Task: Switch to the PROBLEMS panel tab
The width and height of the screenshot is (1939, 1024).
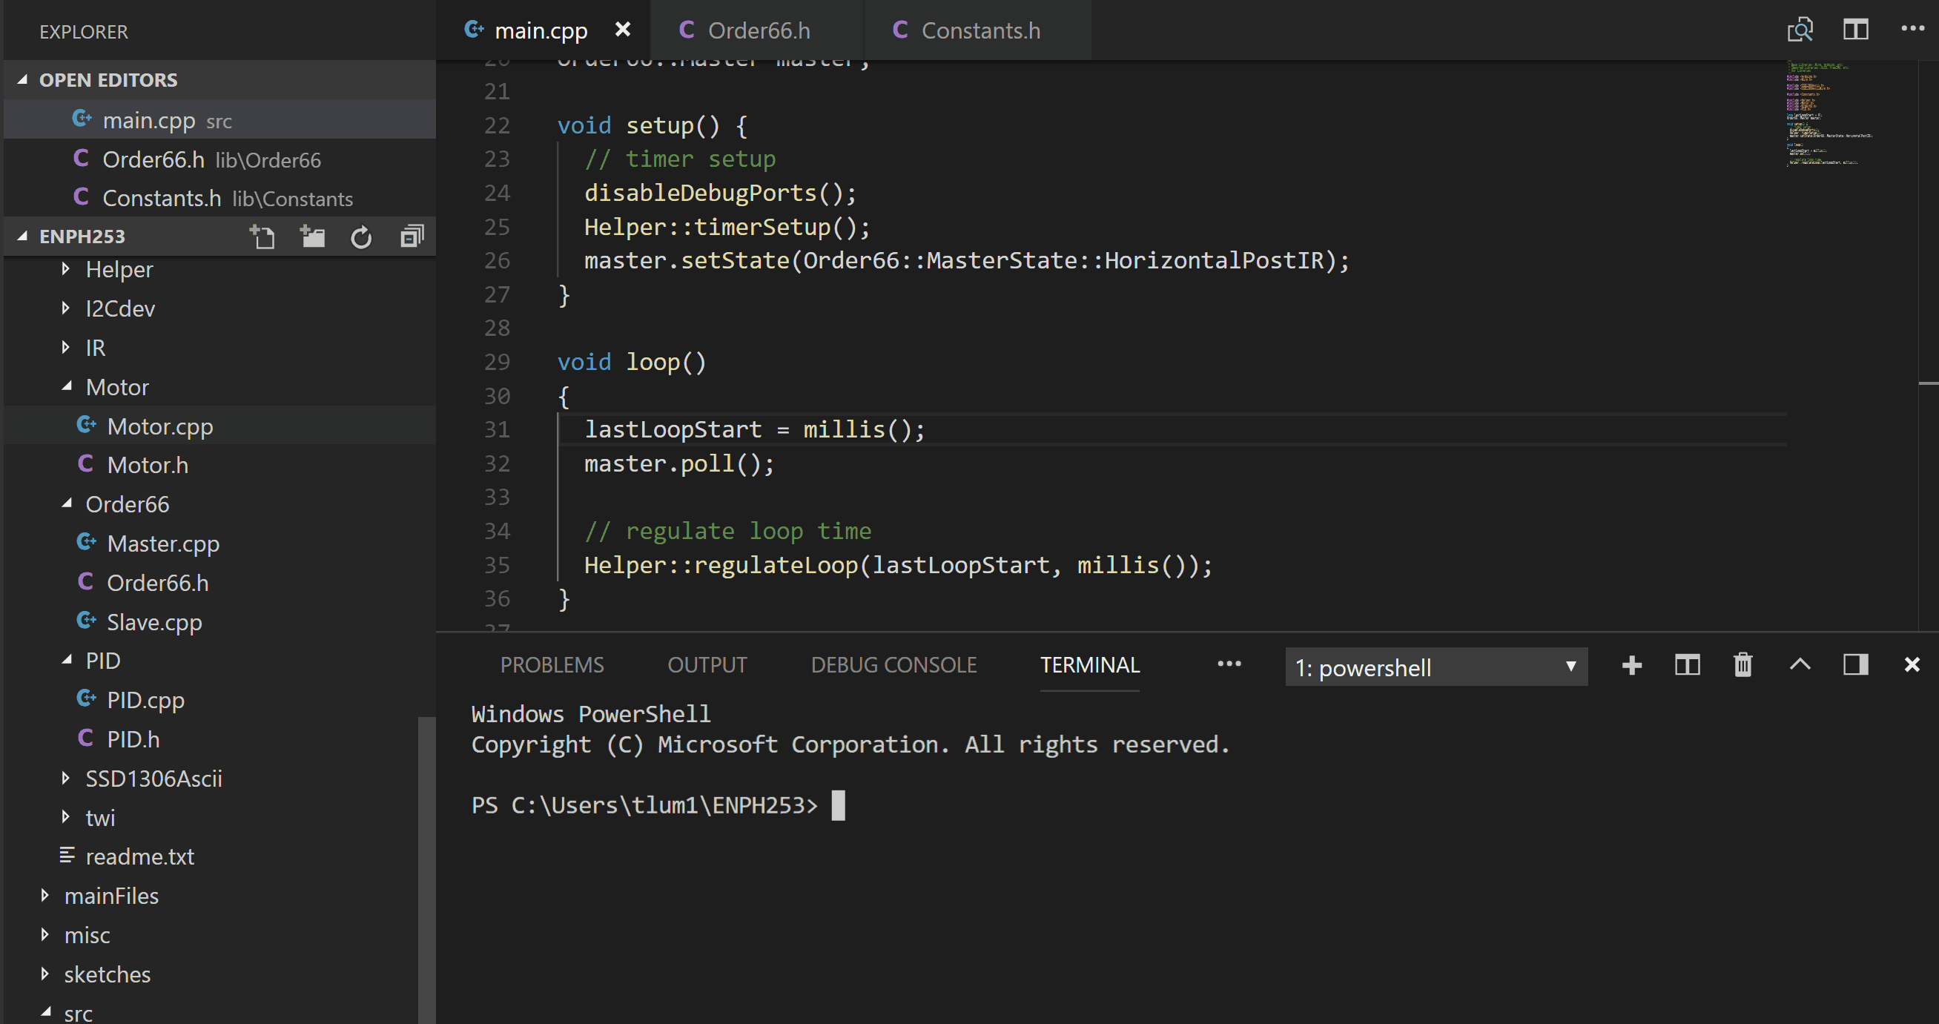Action: pos(552,665)
